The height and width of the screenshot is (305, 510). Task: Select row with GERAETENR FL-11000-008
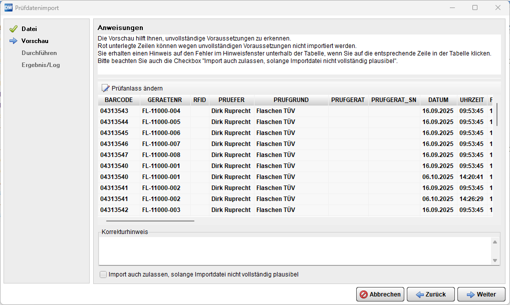pyautogui.click(x=161, y=155)
